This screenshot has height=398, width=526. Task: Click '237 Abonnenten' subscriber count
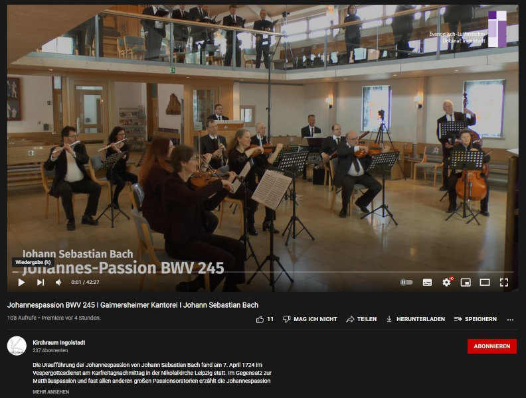tap(50, 351)
